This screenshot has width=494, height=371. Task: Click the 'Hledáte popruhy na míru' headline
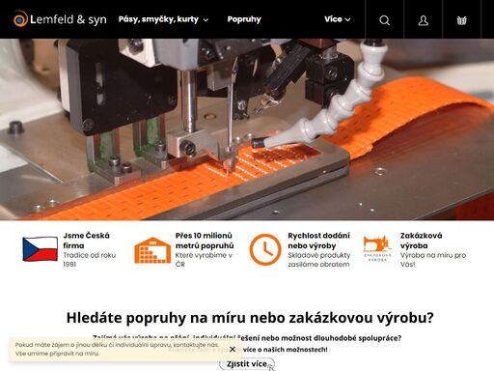click(x=250, y=318)
